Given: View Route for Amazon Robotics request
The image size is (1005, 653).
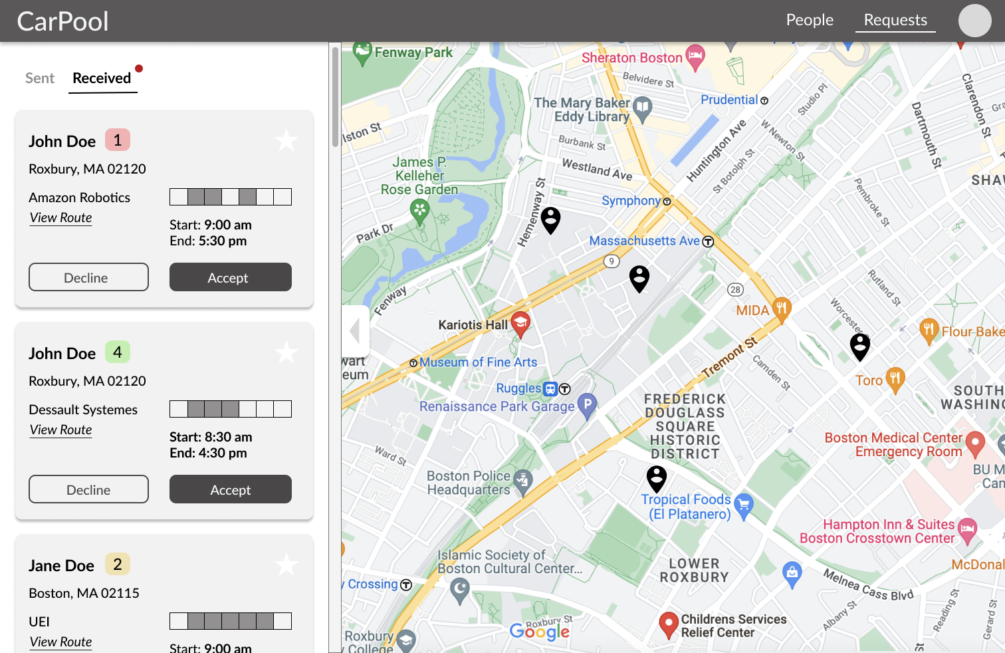Looking at the screenshot, I should click(x=61, y=218).
